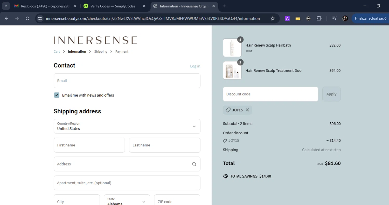Click the $64.00 price
Screen dimensions: 389x205
[x=335, y=70]
